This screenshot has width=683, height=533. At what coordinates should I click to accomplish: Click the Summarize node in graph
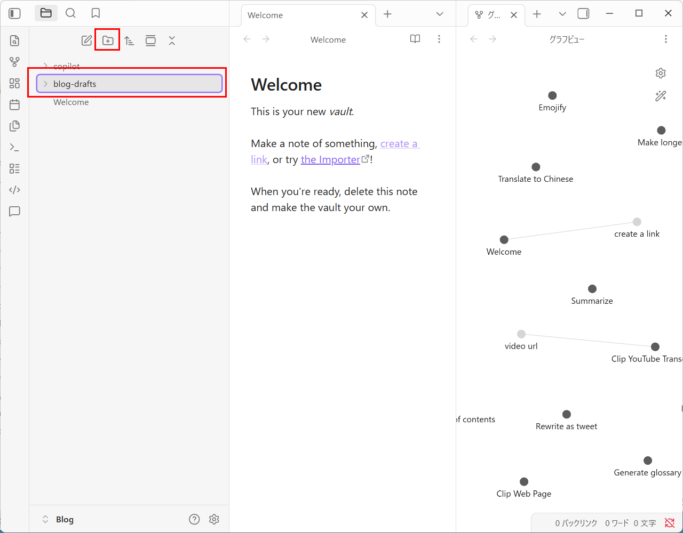tap(592, 289)
